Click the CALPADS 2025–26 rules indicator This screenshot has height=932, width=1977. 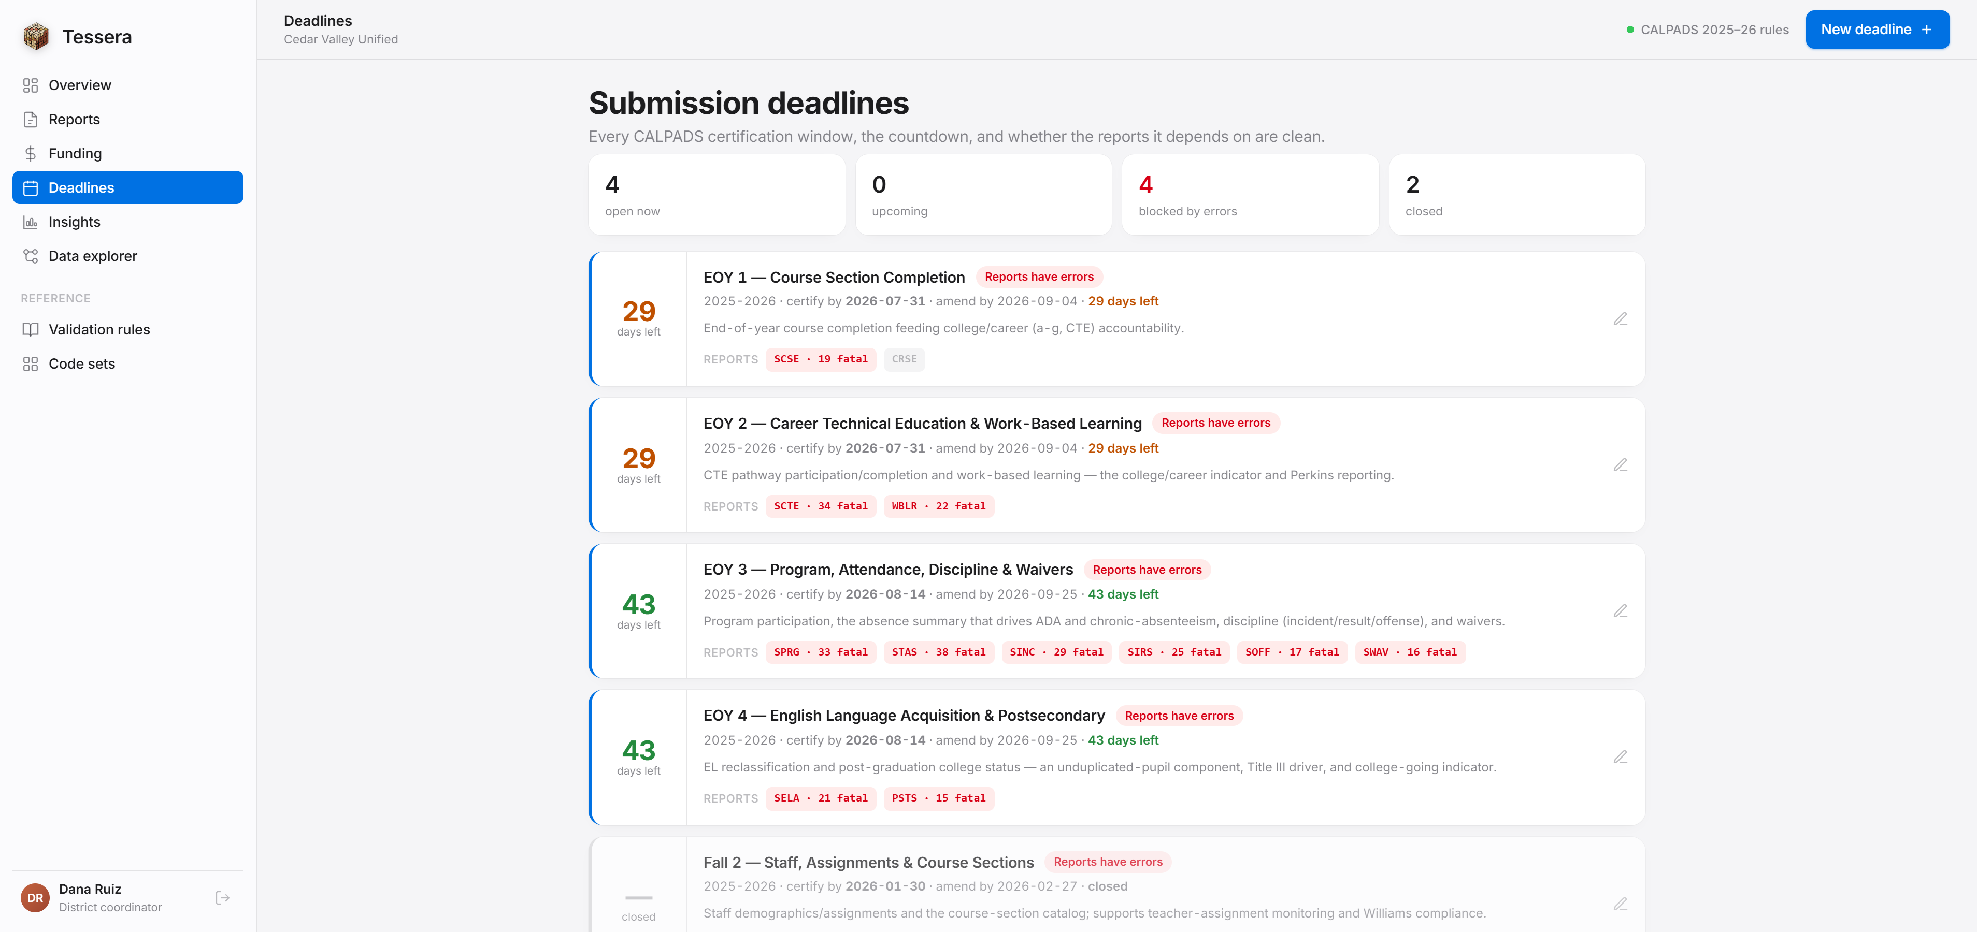1707,30
